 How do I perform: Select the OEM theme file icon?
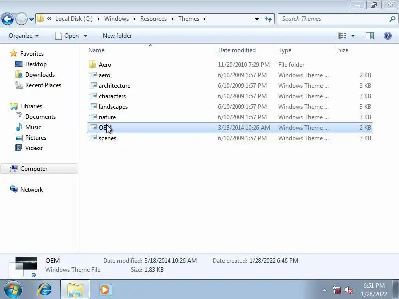pos(93,127)
